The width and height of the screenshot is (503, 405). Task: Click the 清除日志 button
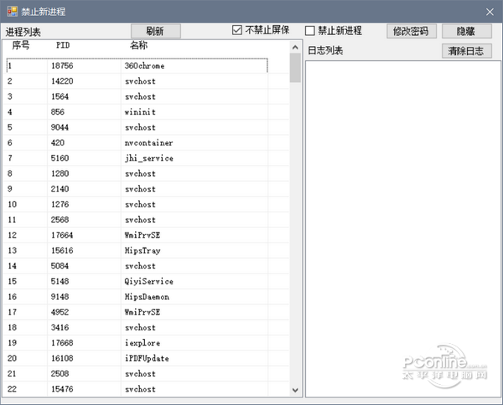point(466,50)
